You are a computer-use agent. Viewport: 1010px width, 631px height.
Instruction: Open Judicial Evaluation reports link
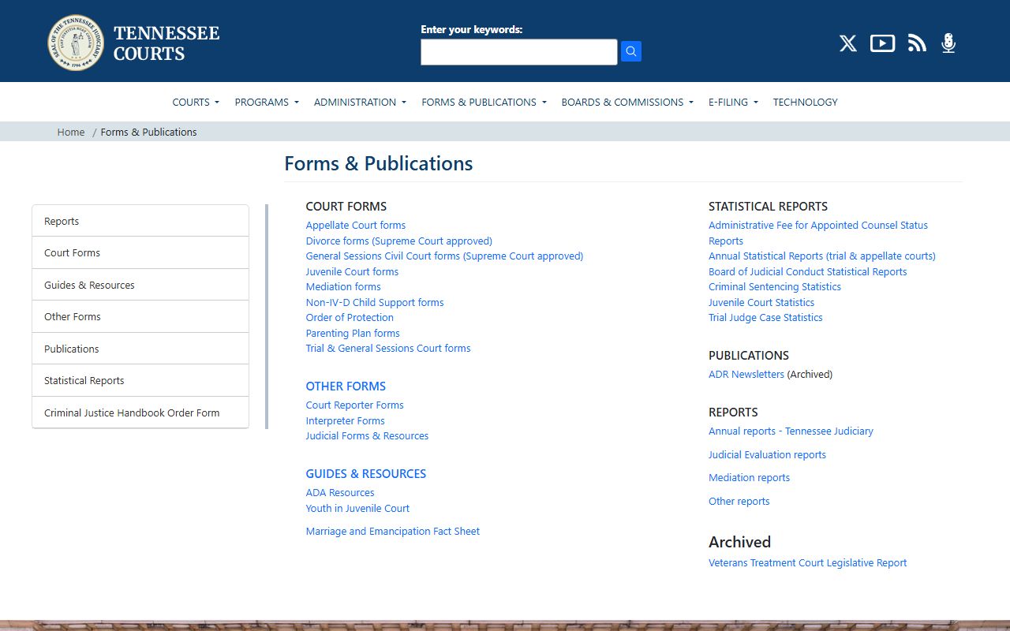767,454
